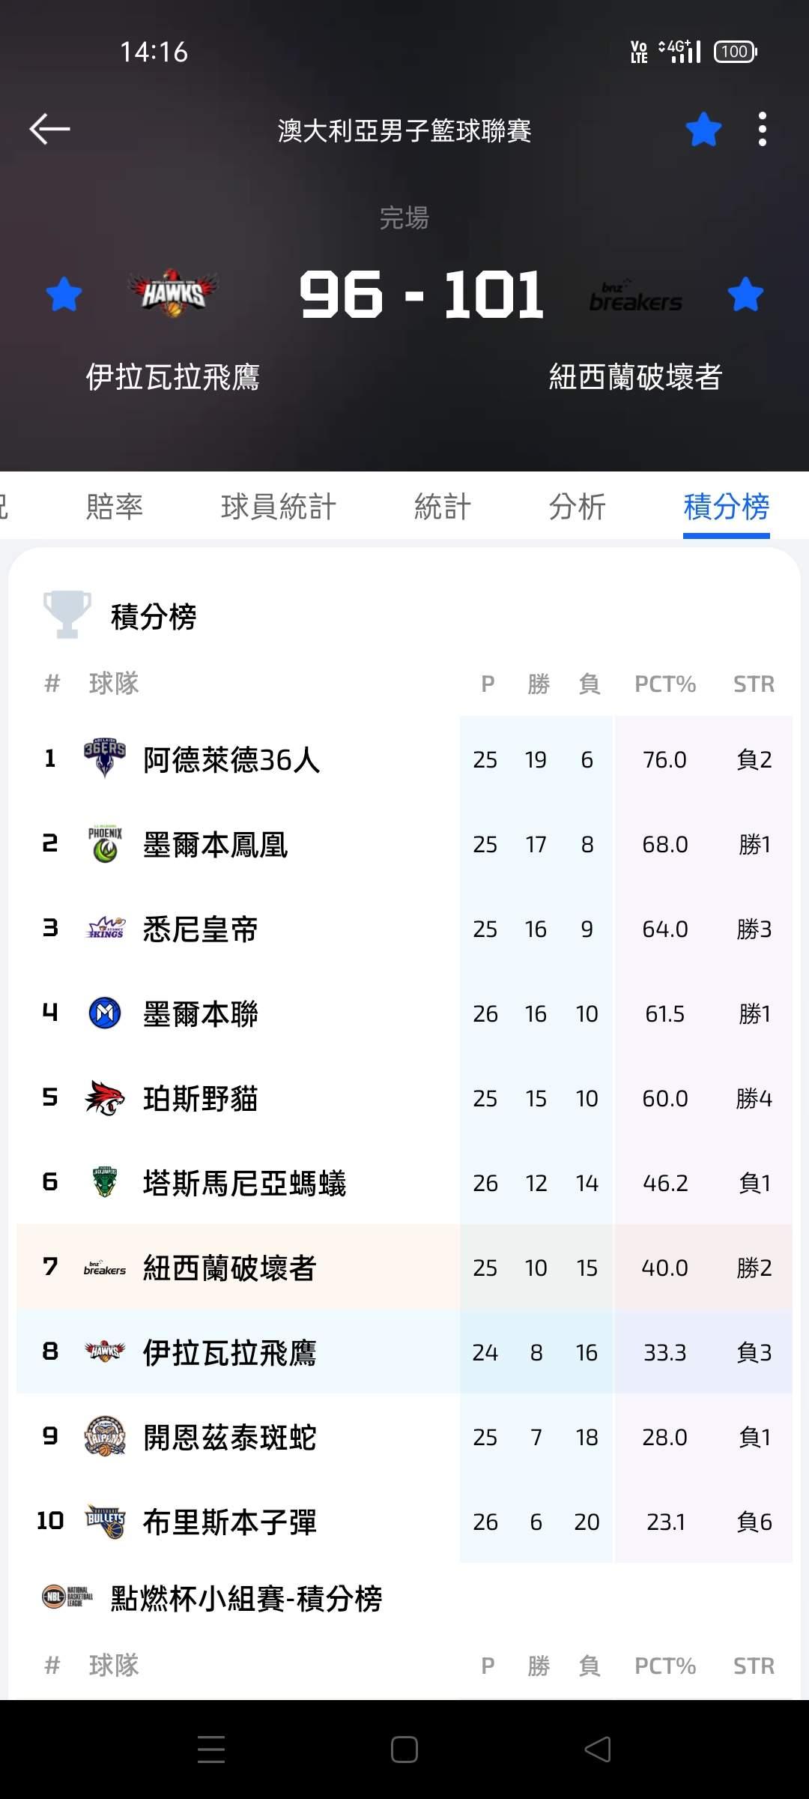Image resolution: width=809 pixels, height=1799 pixels.
Task: Tap the Android home navigation button
Action: click(404, 1750)
